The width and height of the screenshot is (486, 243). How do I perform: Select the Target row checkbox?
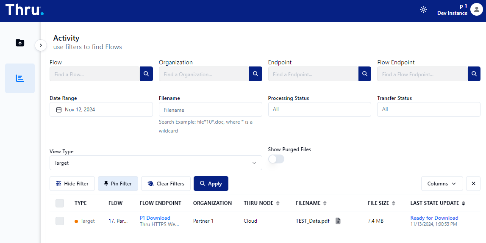[x=60, y=221]
